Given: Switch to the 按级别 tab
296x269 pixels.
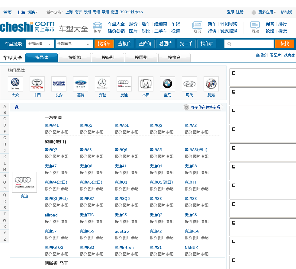Looking at the screenshot, I should click(x=108, y=58).
